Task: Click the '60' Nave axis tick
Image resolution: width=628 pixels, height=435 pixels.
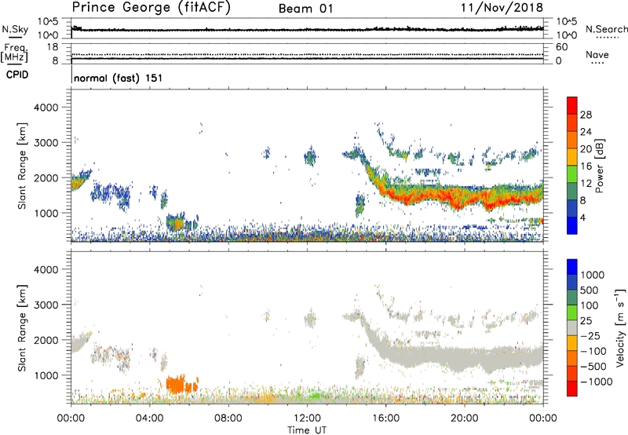Action: coord(561,47)
